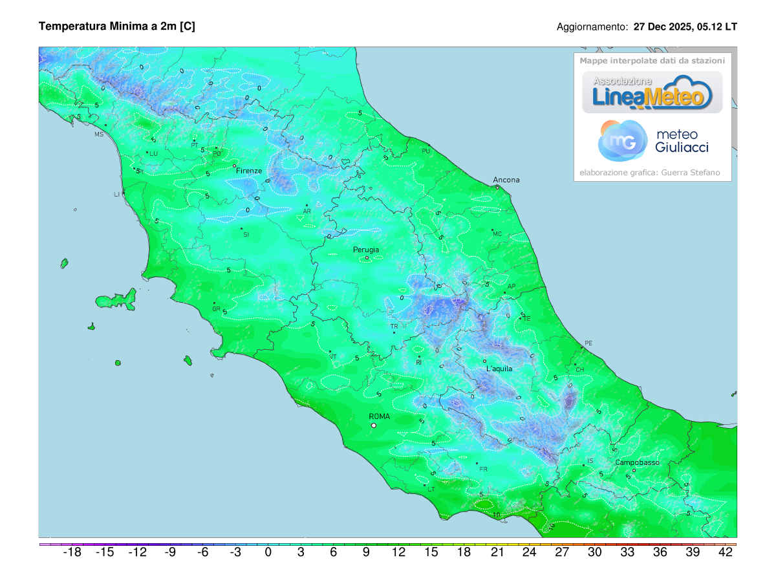The width and height of the screenshot is (776, 582).
Task: Click the Campobasso city marker
Action: [634, 470]
